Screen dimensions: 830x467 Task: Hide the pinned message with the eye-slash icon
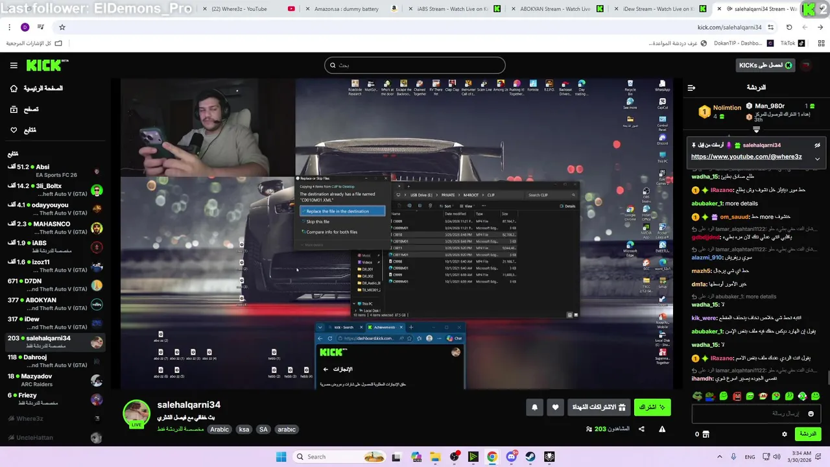click(818, 145)
